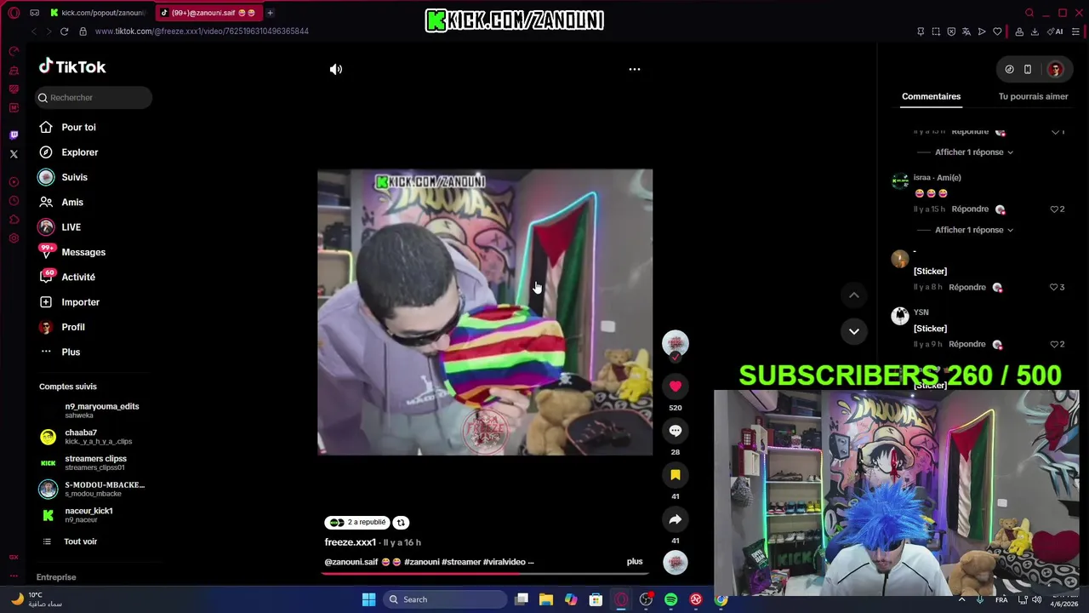1089x613 pixels.
Task: Open a new browser tab with plus
Action: (x=270, y=13)
